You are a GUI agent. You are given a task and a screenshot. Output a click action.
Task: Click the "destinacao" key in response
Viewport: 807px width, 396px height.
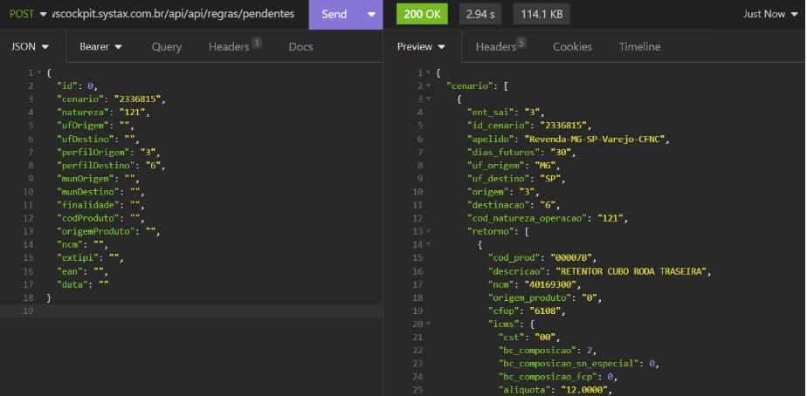tap(500, 205)
